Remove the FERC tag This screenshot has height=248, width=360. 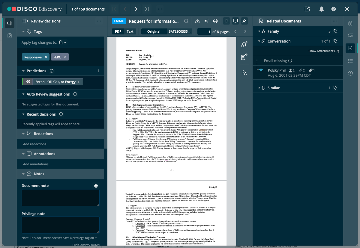point(65,57)
